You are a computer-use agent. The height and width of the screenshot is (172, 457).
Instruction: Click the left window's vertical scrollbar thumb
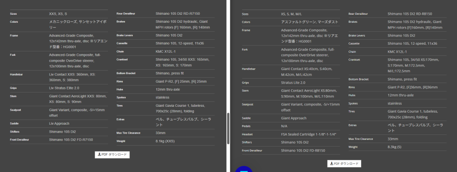point(228,129)
